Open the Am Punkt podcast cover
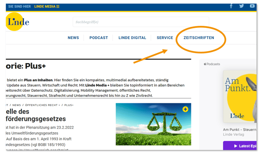Image resolution: width=266 pixels, height=160 pixels. point(240,96)
